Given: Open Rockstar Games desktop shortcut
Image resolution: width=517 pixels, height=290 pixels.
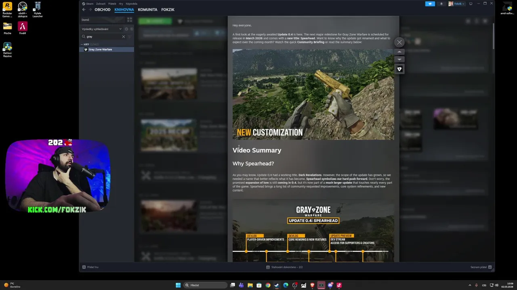Looking at the screenshot, I should [7, 10].
